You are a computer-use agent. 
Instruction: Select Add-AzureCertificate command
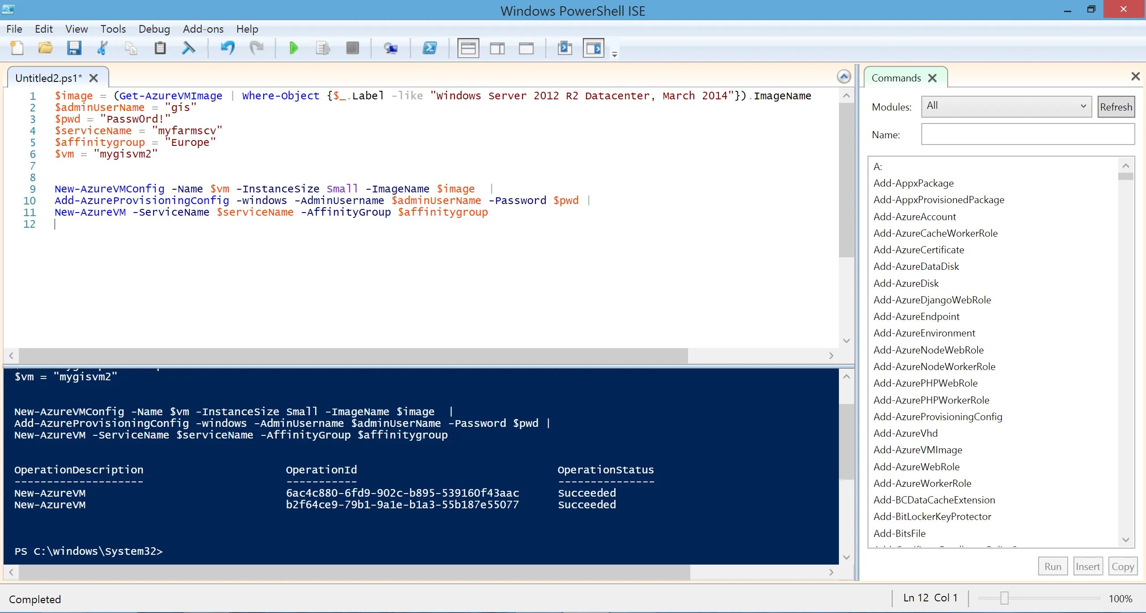pyautogui.click(x=919, y=250)
